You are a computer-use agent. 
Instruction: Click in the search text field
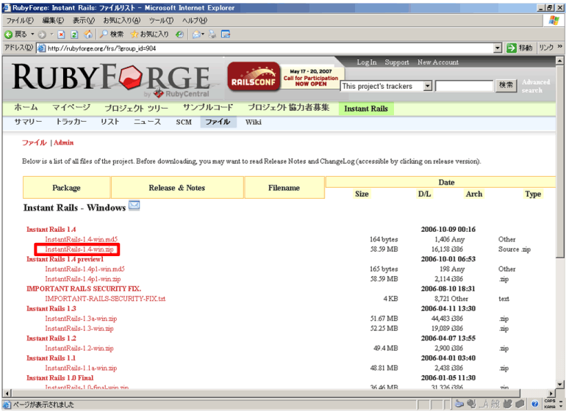tap(464, 86)
